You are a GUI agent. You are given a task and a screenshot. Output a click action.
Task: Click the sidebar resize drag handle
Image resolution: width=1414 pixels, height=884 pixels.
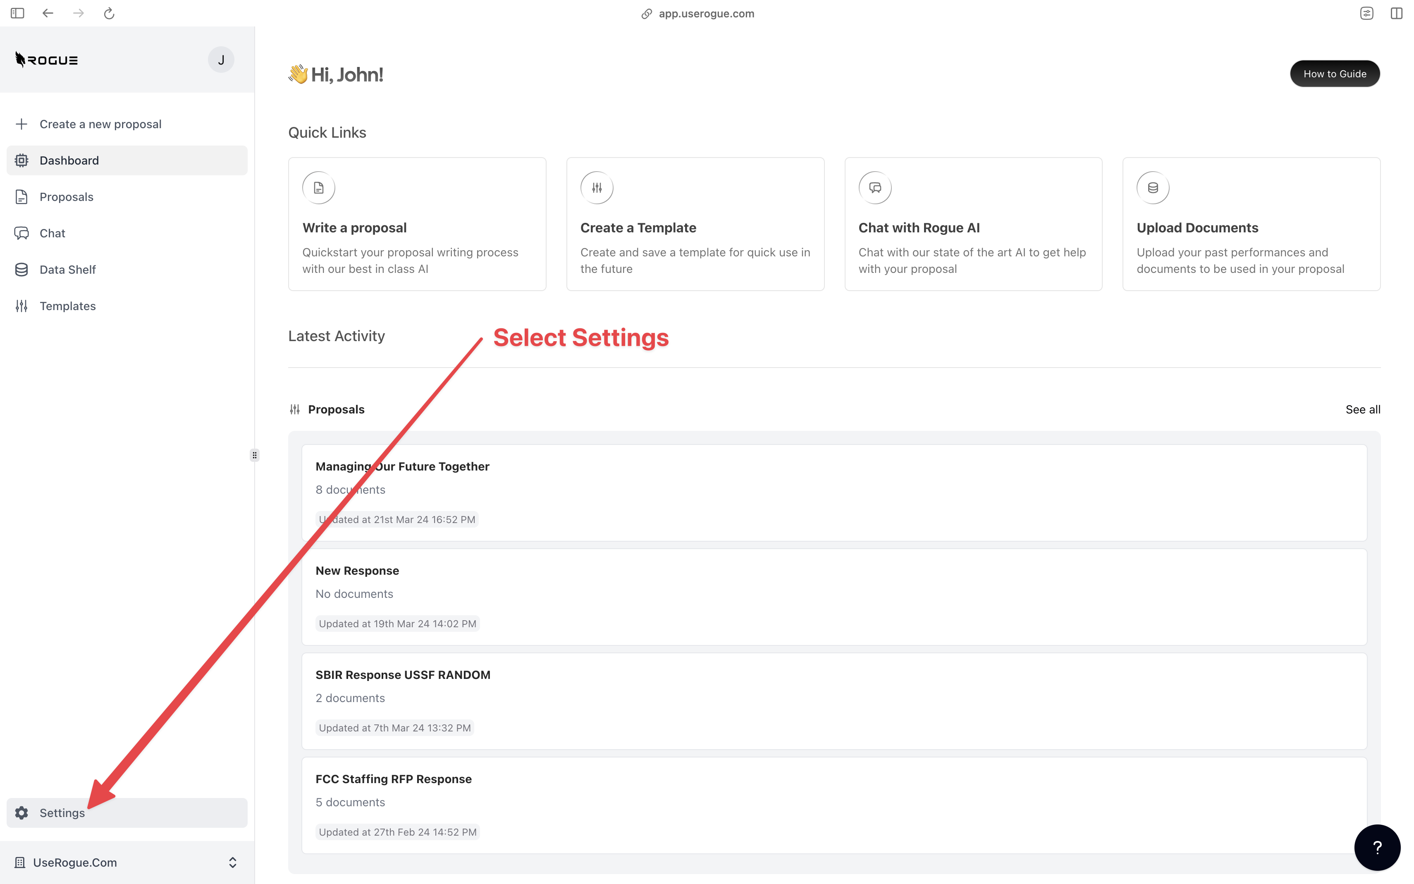(254, 455)
